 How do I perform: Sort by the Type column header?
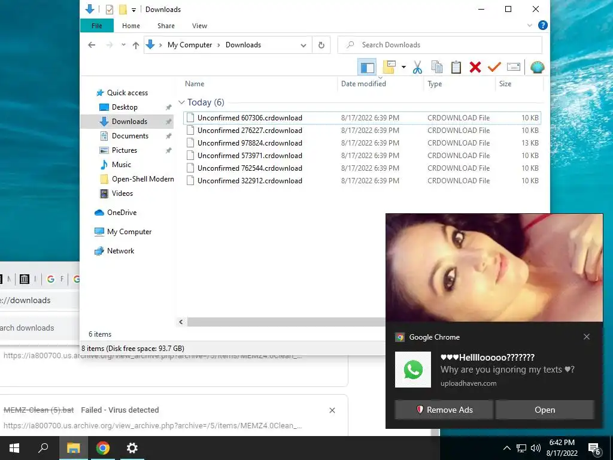435,84
